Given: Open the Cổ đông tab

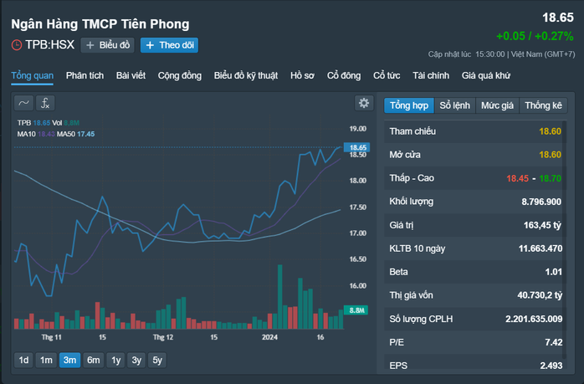Looking at the screenshot, I should click(344, 75).
